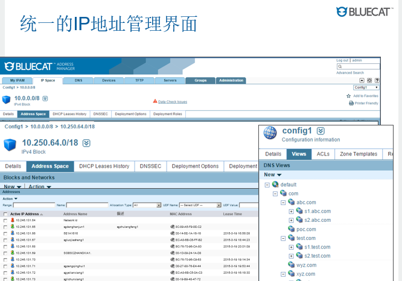The height and width of the screenshot is (281, 402).
Task: Click into the Range filter input field
Action: tap(34, 205)
